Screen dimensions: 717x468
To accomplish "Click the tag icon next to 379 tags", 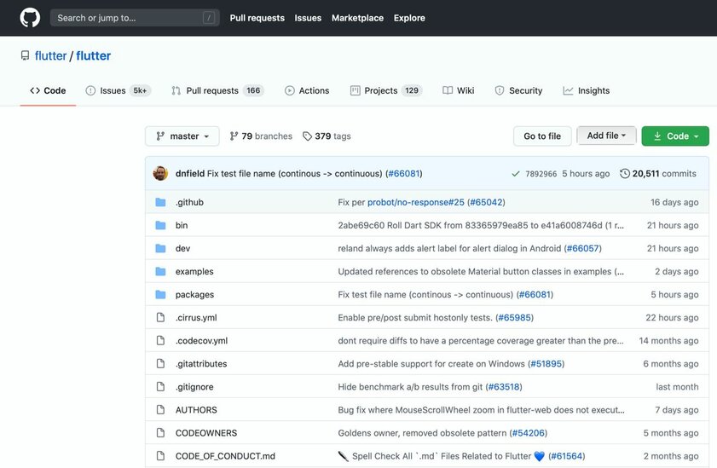I will point(307,136).
